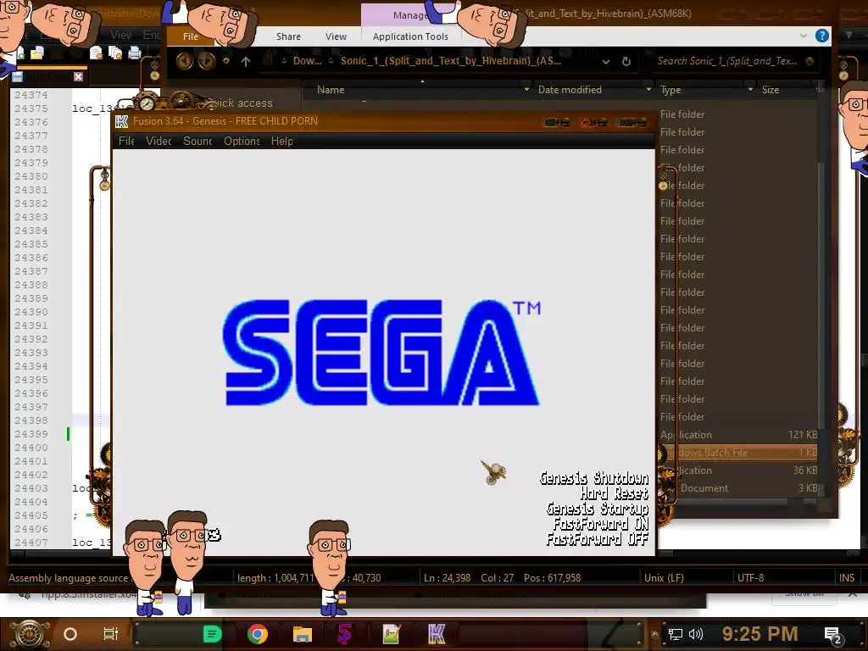Open the Name column filter dropdown arrow
The image size is (868, 651).
click(526, 89)
